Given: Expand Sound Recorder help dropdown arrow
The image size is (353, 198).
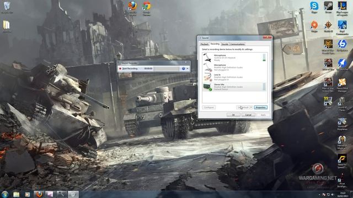Looking at the screenshot, I should pyautogui.click(x=188, y=68).
